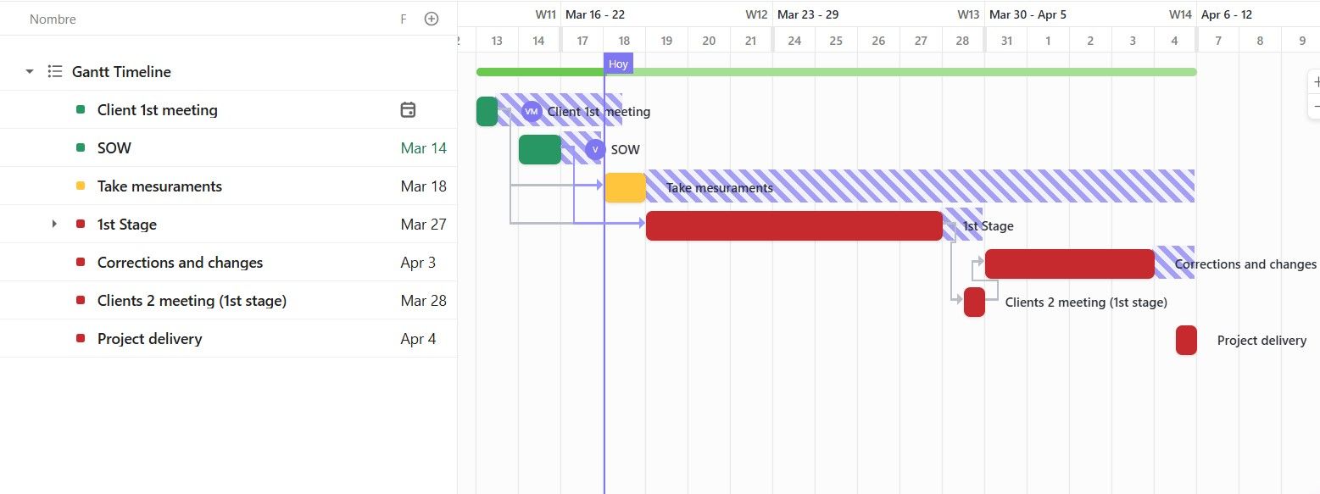Click the zoom out minus button
The image size is (1320, 494).
1315,107
